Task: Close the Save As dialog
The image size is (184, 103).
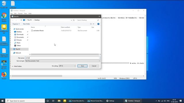Action: [x=99, y=17]
